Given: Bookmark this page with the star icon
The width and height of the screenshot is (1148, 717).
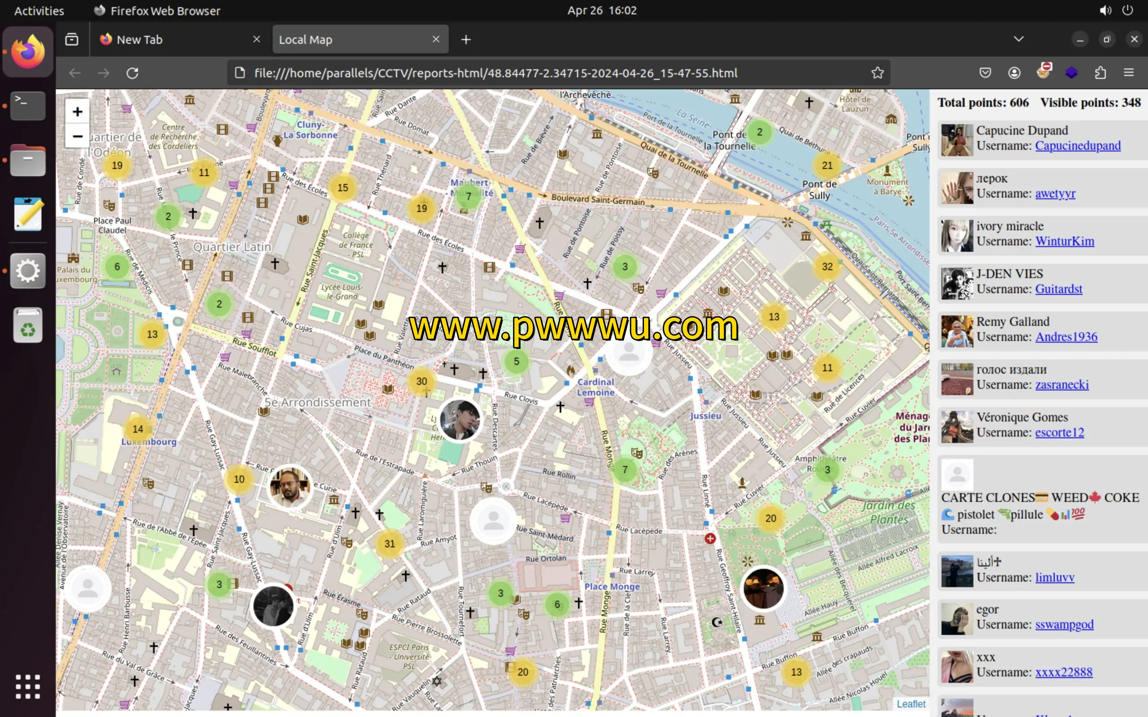Looking at the screenshot, I should (877, 73).
